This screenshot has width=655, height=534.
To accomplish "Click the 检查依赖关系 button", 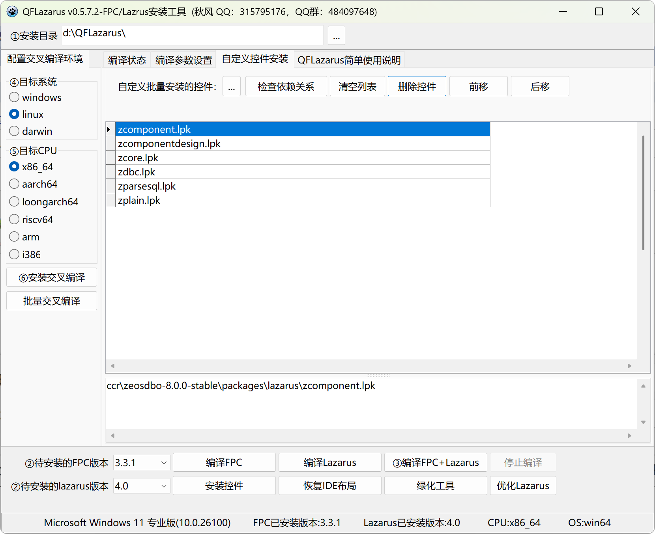I will tap(286, 86).
